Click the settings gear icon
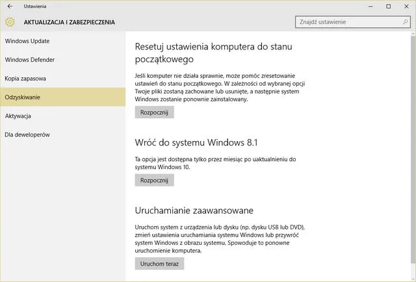The height and width of the screenshot is (282, 416). [x=10, y=22]
